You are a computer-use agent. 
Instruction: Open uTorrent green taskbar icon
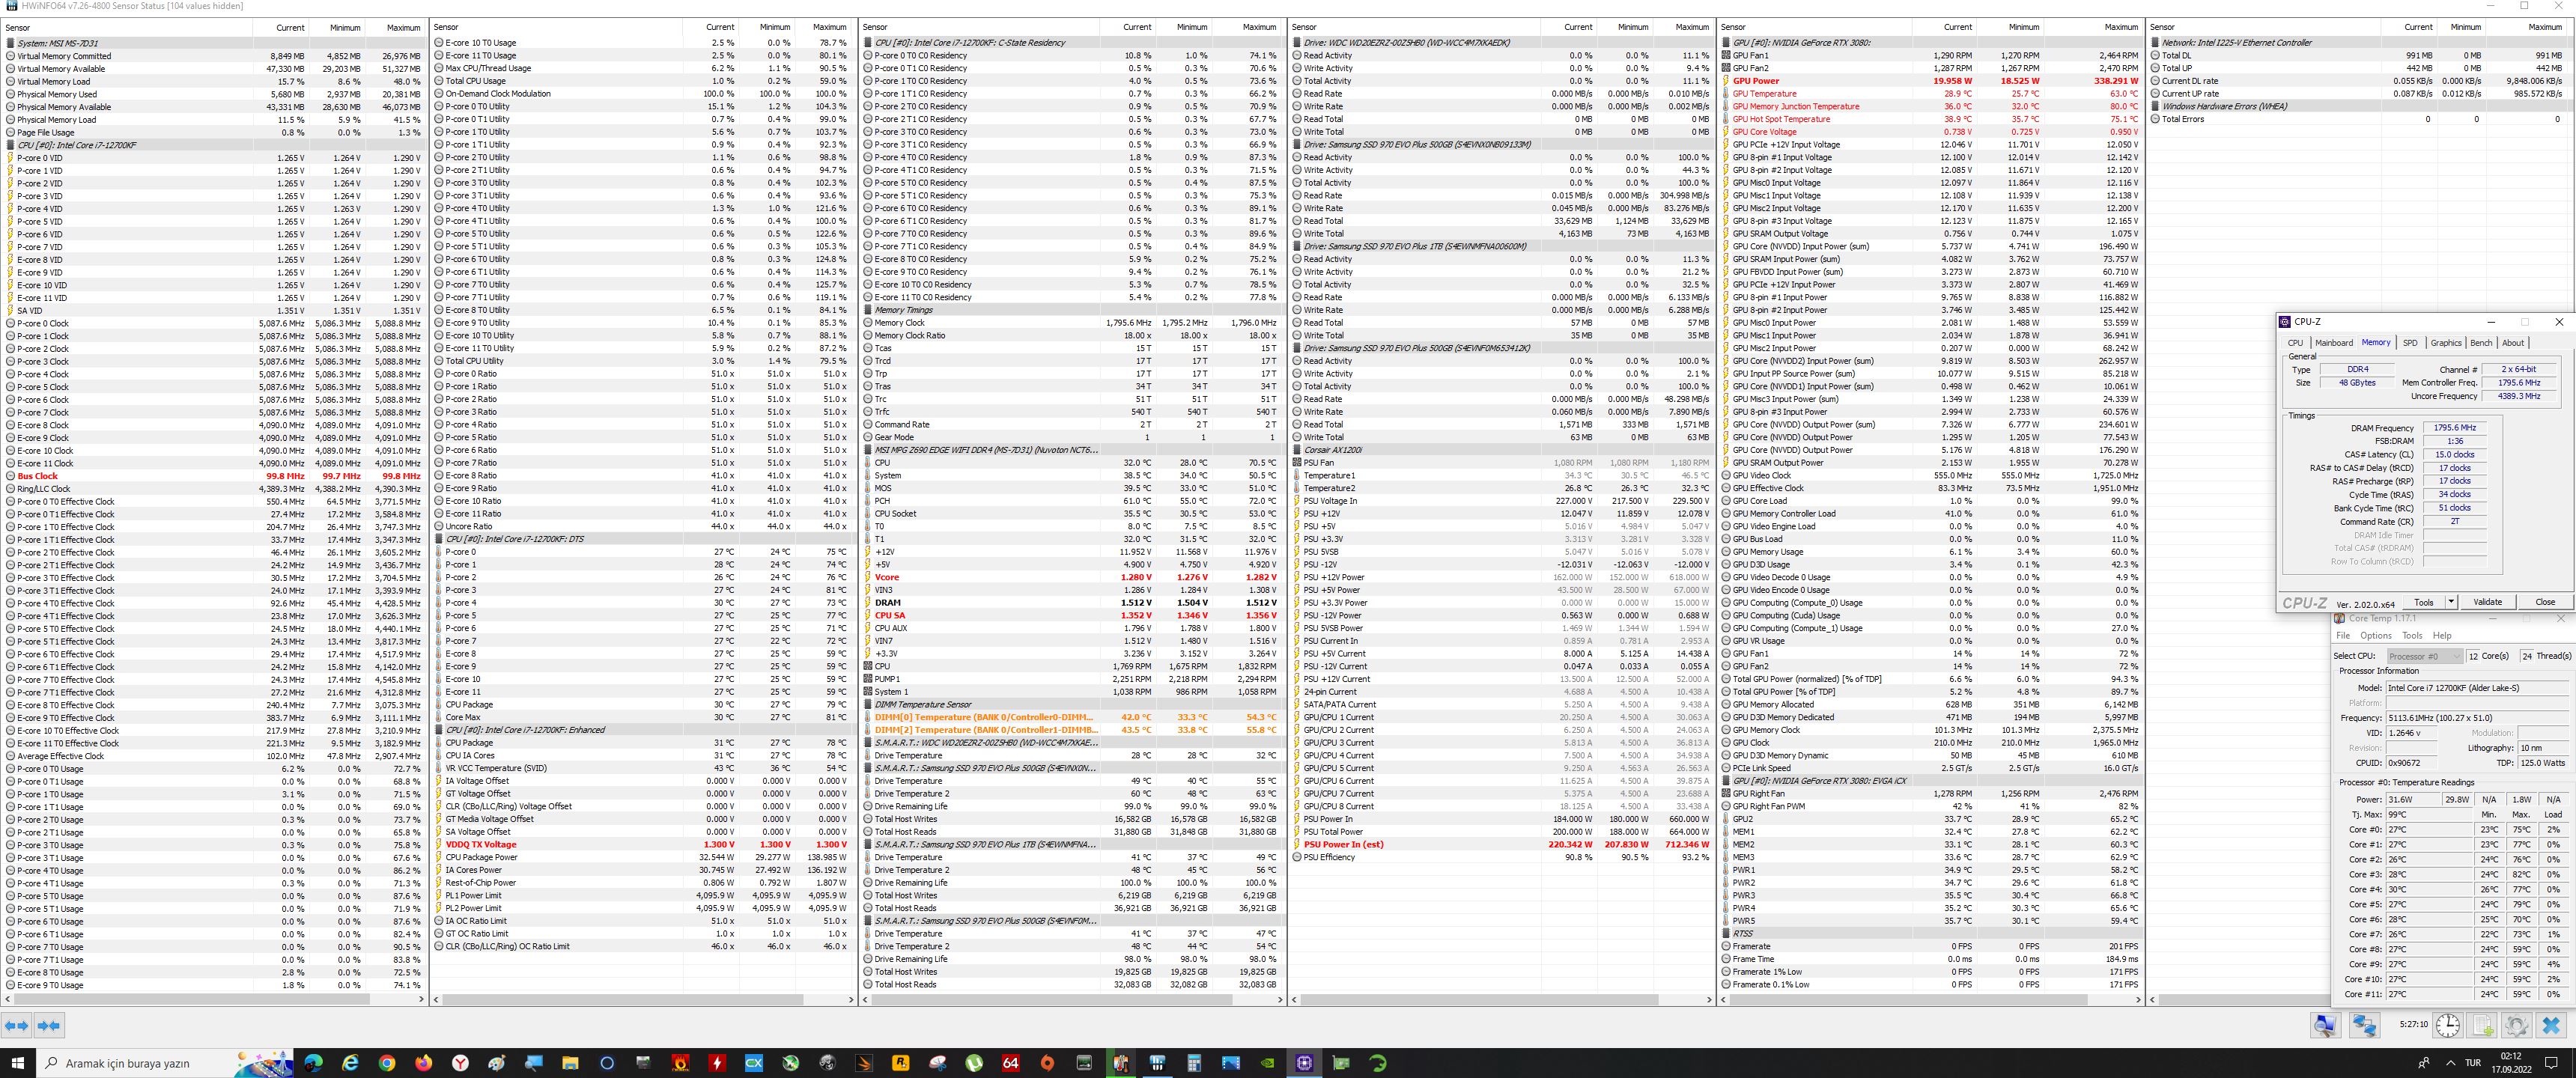click(x=974, y=1063)
